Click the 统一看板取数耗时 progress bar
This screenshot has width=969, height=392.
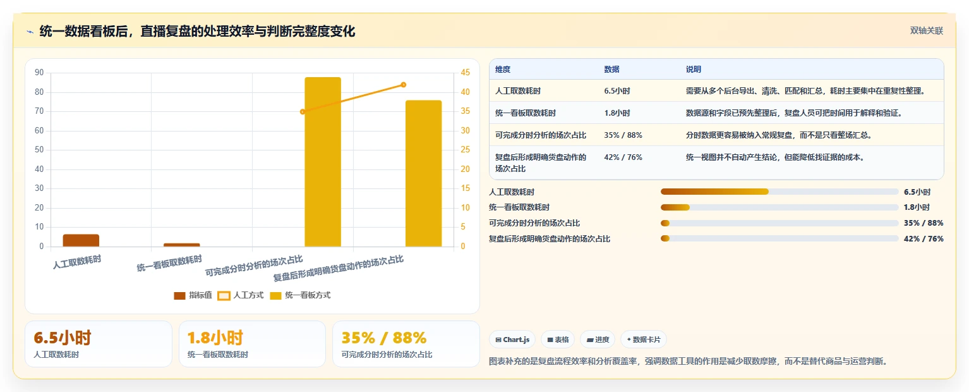coord(779,207)
